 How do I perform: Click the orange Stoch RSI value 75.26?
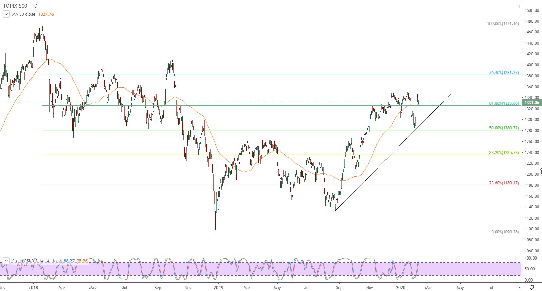pos(82,261)
